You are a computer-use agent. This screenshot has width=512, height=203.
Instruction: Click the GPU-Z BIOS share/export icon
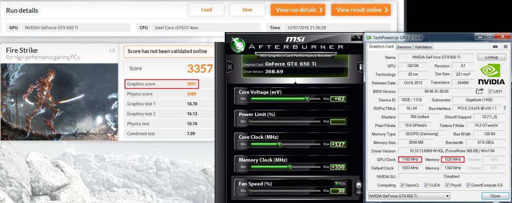480,91
